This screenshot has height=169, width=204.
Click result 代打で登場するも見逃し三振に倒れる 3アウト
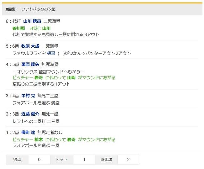(56, 34)
